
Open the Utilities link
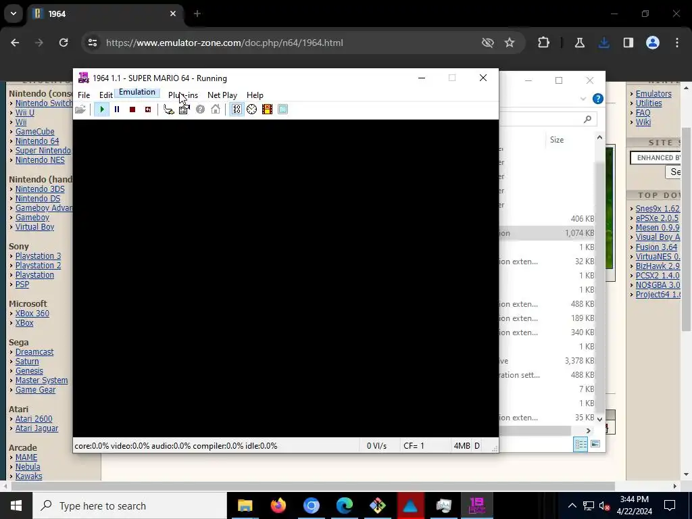click(x=648, y=103)
